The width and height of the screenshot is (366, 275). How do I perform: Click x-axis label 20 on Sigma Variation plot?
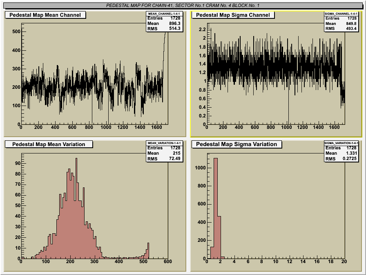(x=344, y=261)
